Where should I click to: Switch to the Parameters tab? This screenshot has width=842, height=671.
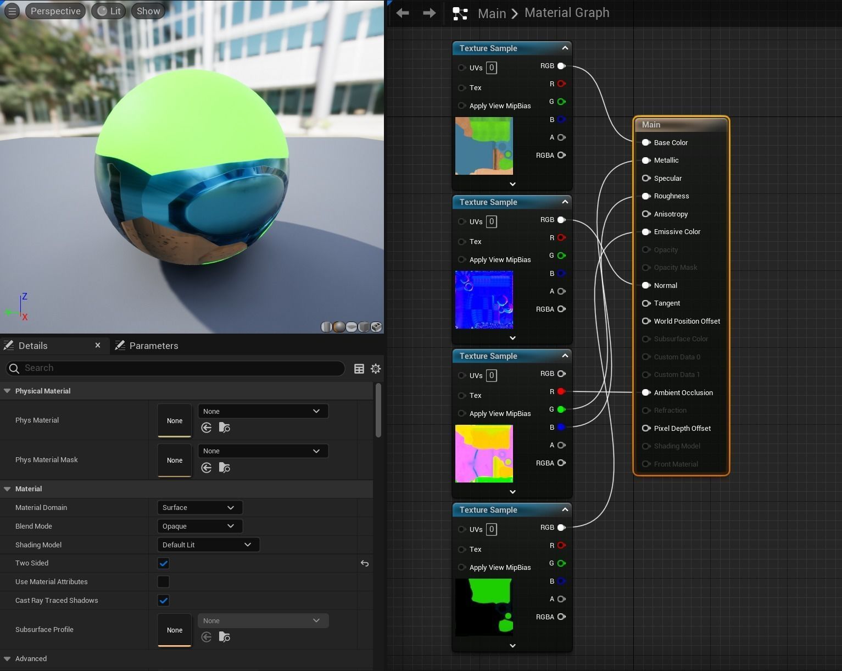pyautogui.click(x=147, y=346)
